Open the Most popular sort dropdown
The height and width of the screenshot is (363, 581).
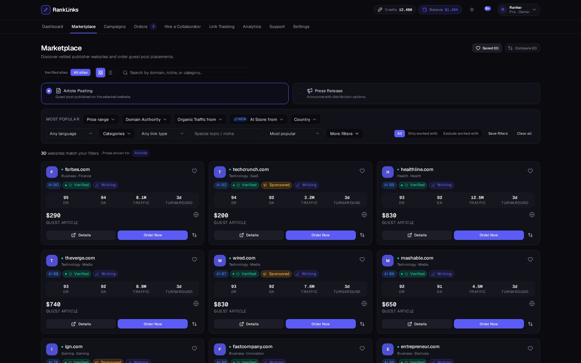click(294, 134)
